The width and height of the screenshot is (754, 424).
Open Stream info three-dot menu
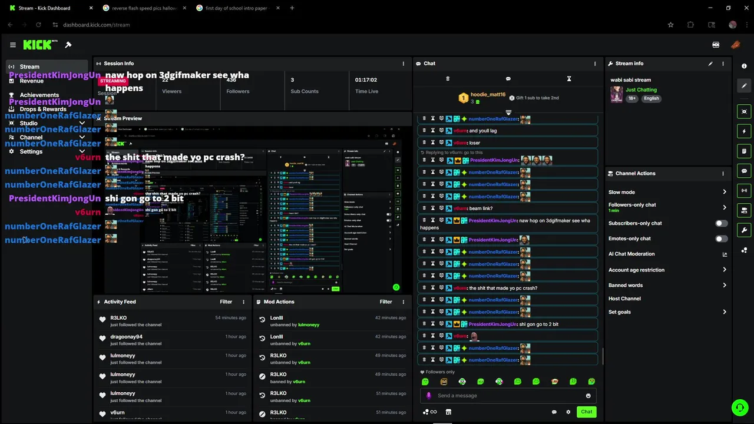coord(723,64)
